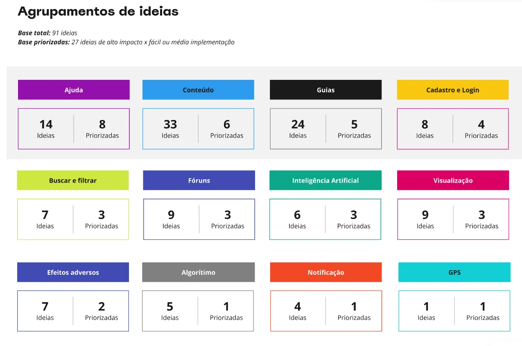Click 7 Ideias in Efeitos adversos card
Screen dimensions: 522x346
click(x=45, y=311)
